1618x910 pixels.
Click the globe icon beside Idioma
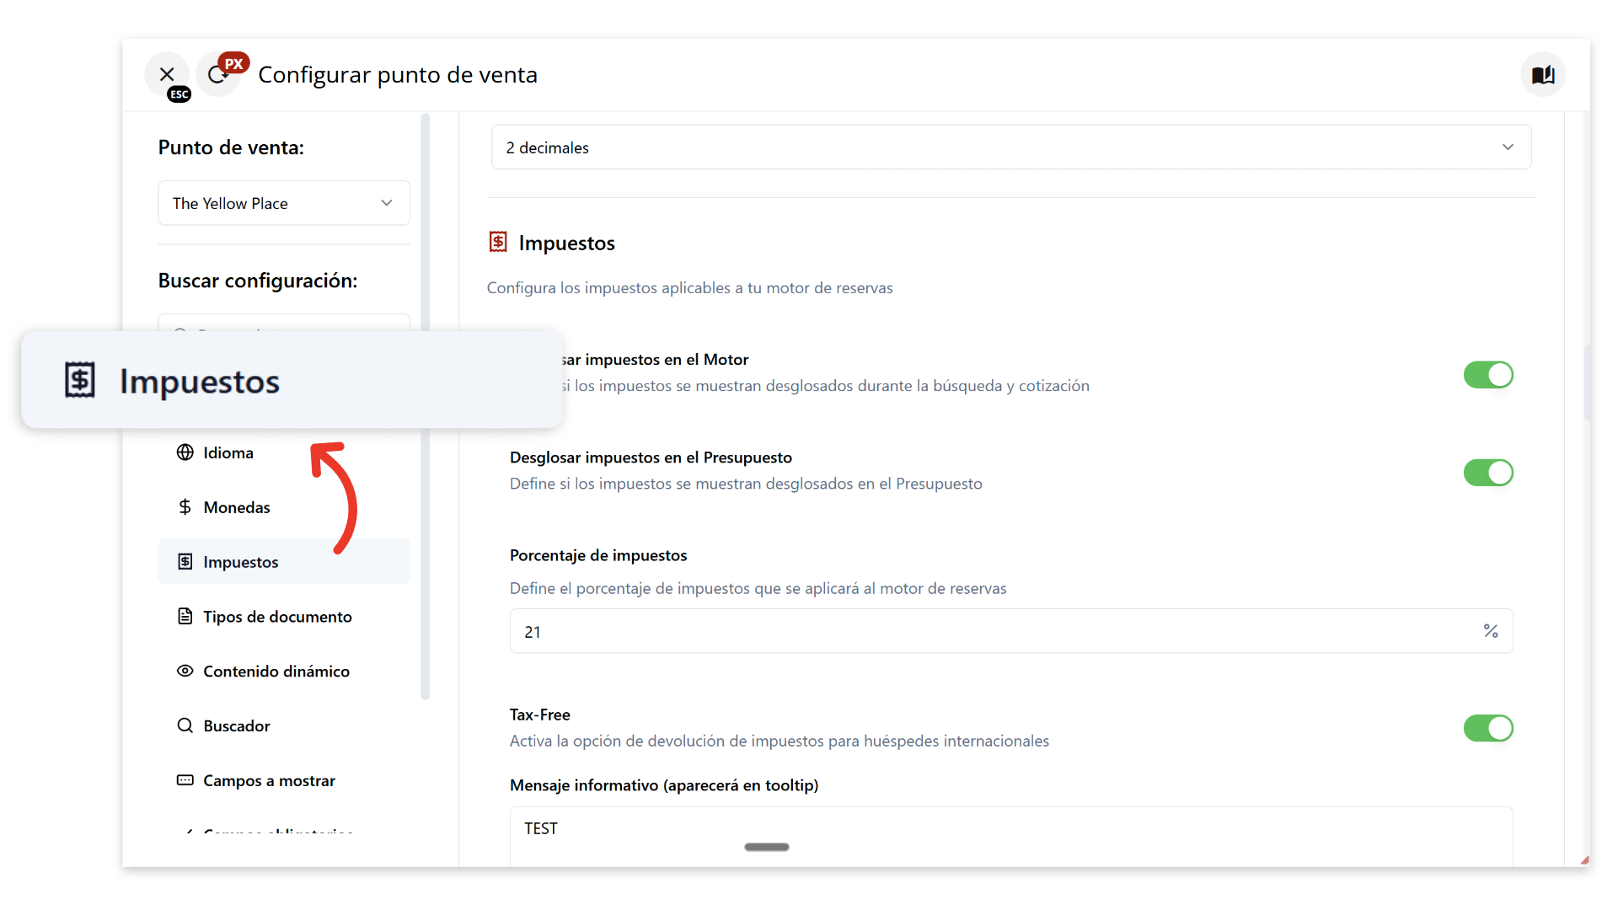pos(185,452)
